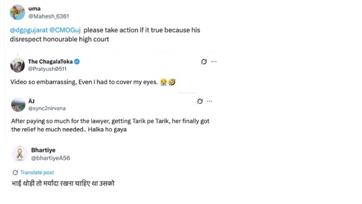Image resolution: width=362 pixels, height=204 pixels.
Task: Open the @Pratyush0511 handle
Action: 48,69
